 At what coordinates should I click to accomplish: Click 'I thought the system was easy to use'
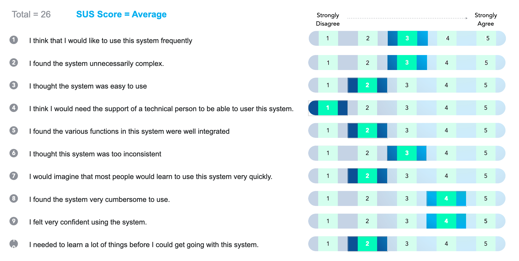[88, 86]
